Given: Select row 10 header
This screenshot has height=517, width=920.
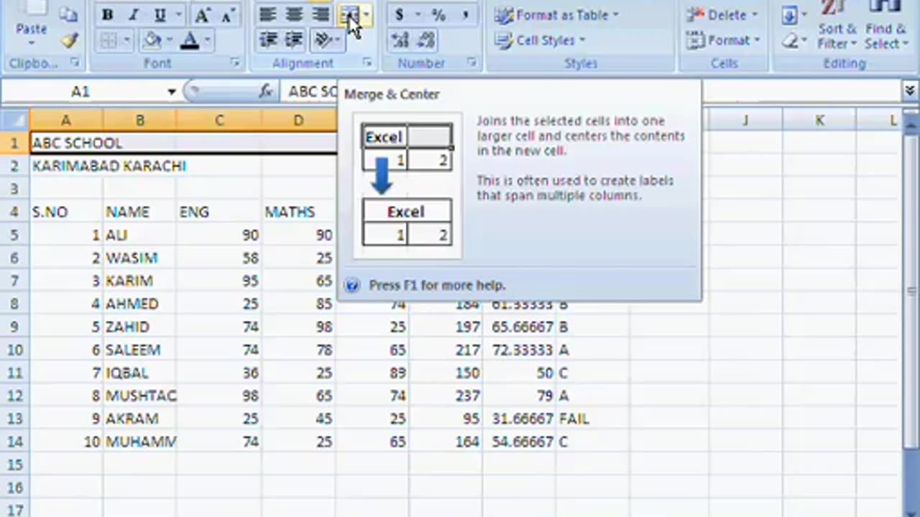Looking at the screenshot, I should (14, 350).
